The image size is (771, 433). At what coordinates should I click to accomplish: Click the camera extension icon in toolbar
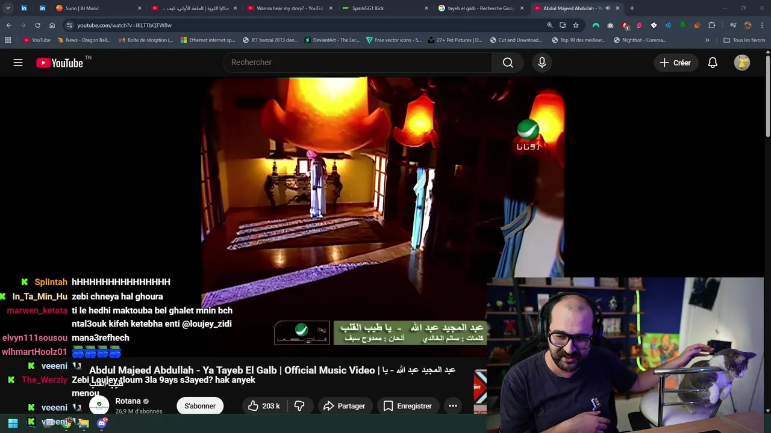click(x=610, y=25)
